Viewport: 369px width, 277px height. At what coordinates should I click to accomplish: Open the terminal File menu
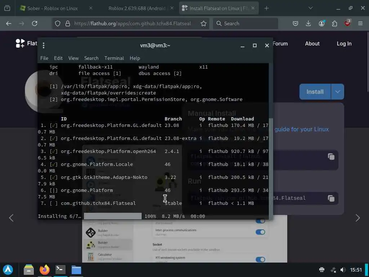pos(44,58)
